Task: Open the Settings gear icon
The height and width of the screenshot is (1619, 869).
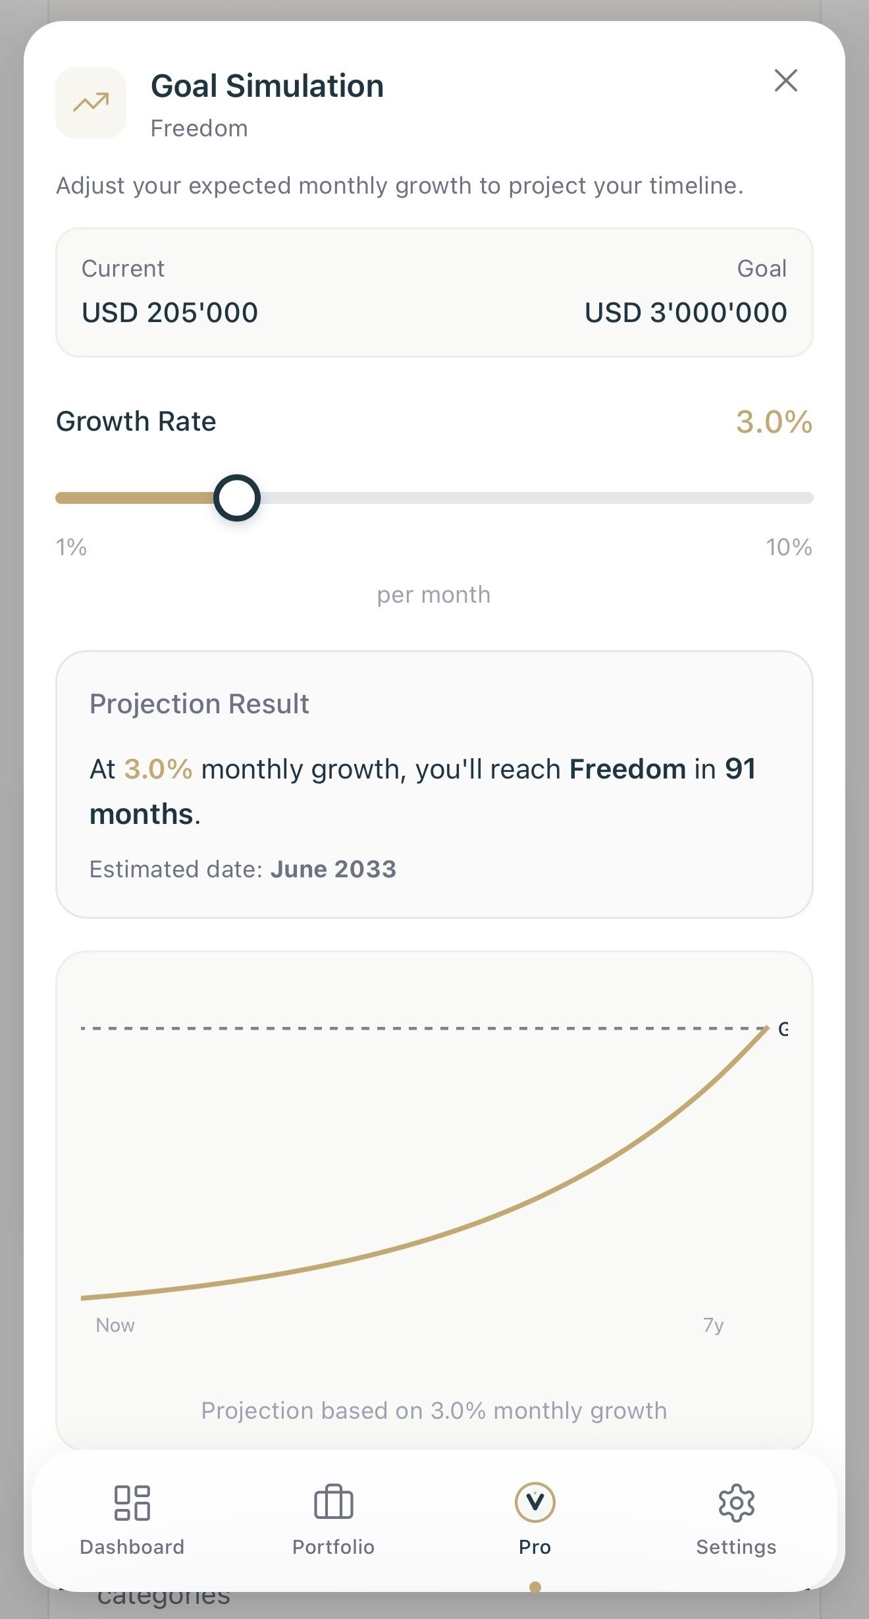Action: coord(736,1503)
